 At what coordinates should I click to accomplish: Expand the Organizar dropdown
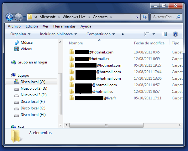point(20,34)
